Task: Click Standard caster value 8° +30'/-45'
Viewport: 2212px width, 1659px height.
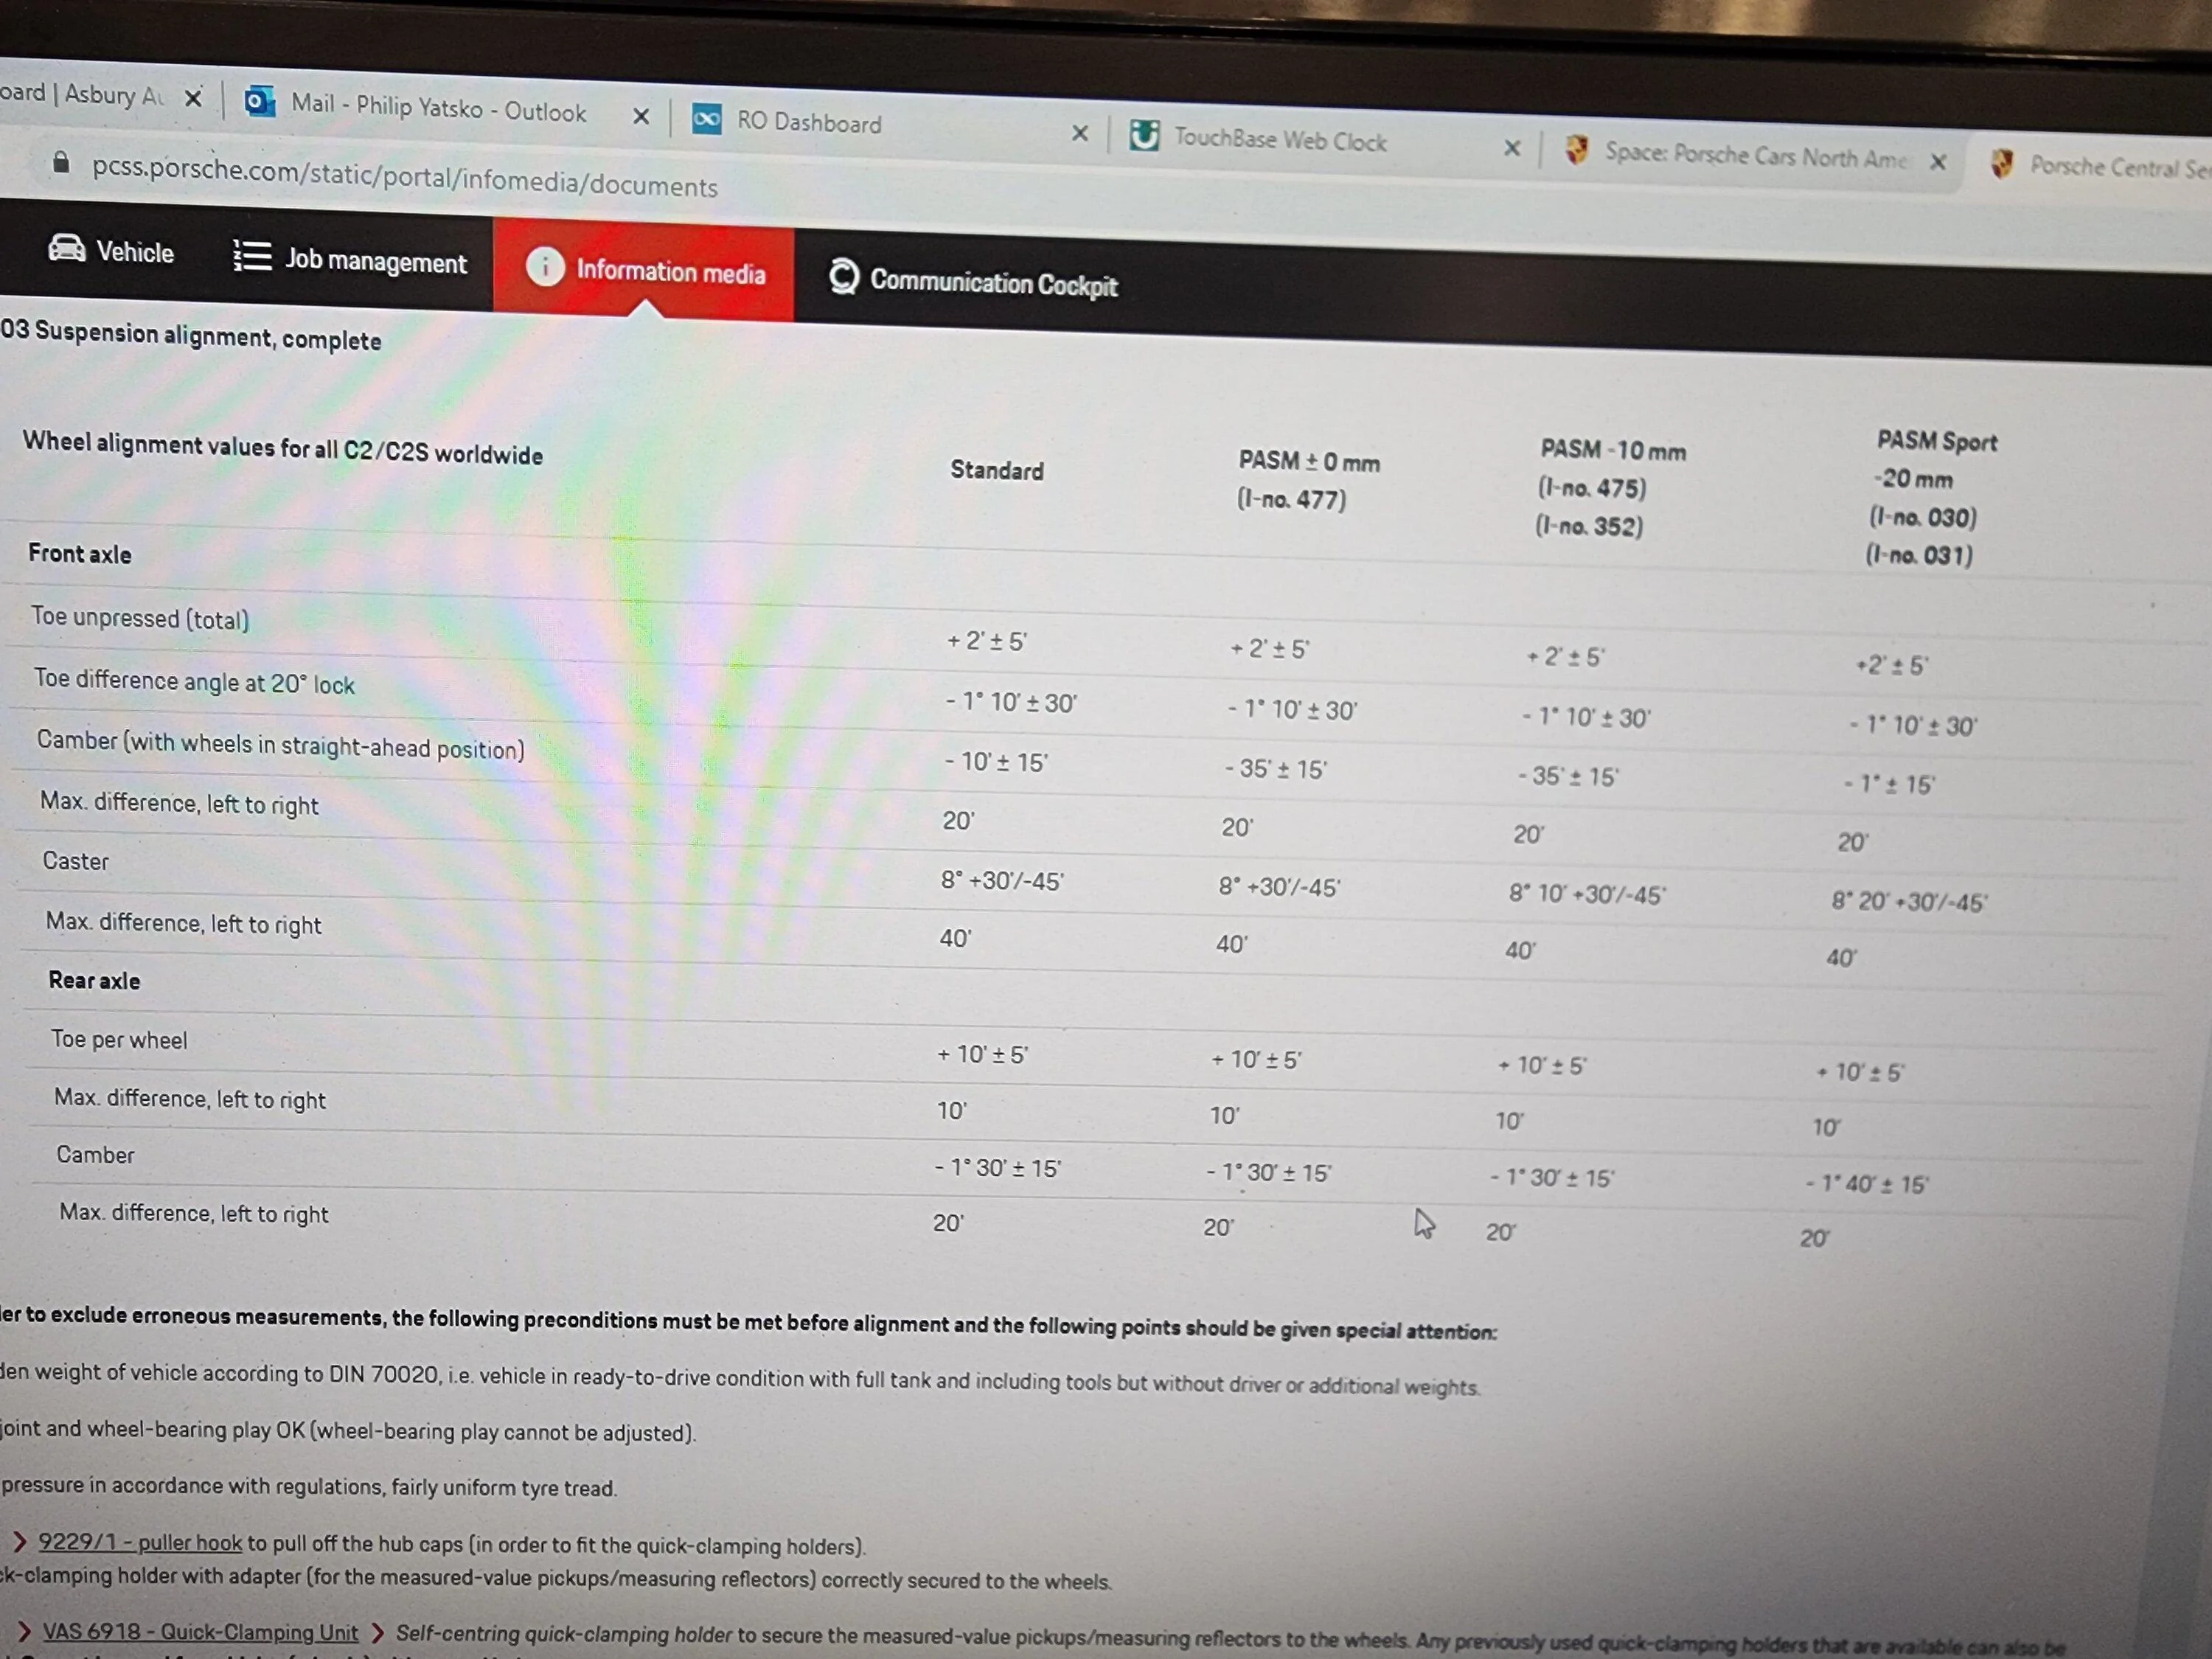Action: coord(1002,881)
